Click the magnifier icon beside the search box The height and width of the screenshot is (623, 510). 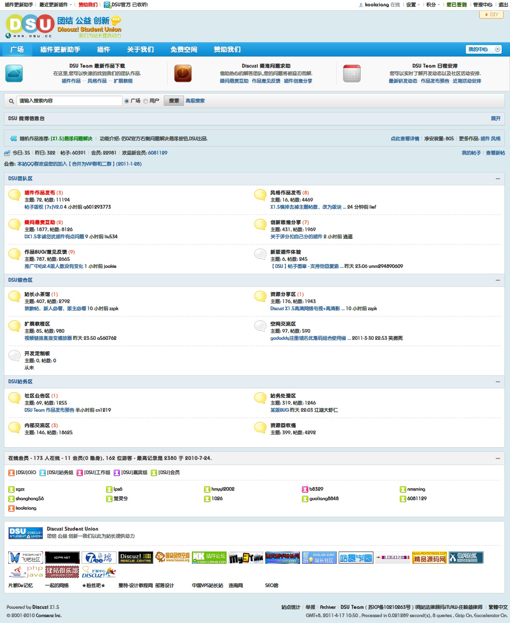(11, 101)
